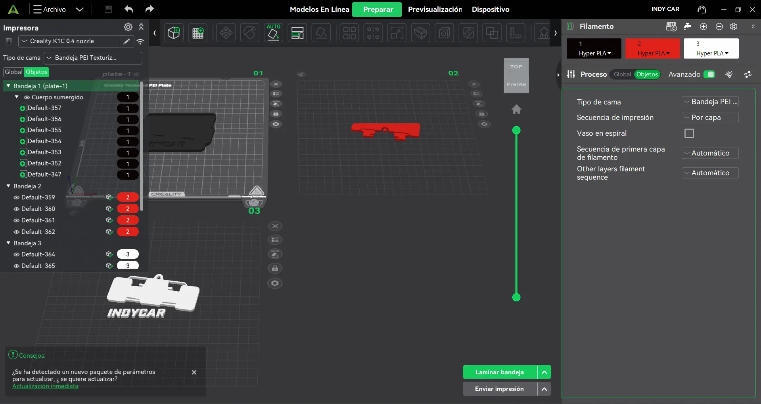Select red filament 2 Hyper PLA swatch
The height and width of the screenshot is (404, 761).
(x=652, y=48)
